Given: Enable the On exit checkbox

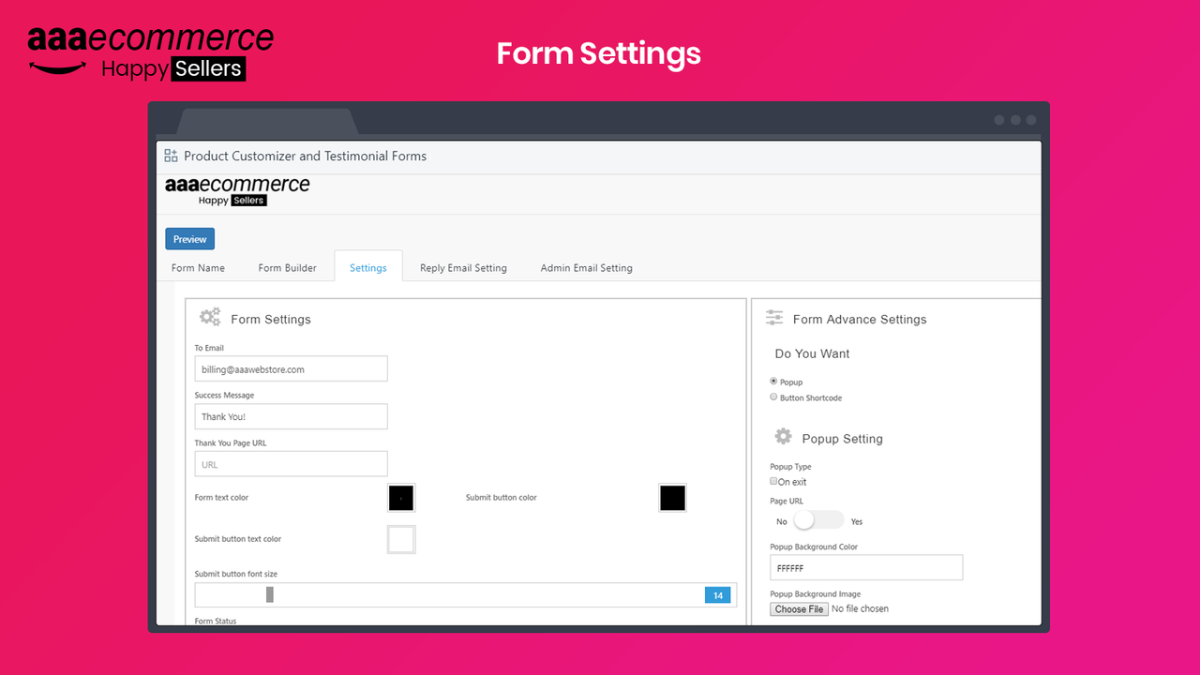Looking at the screenshot, I should (x=774, y=481).
